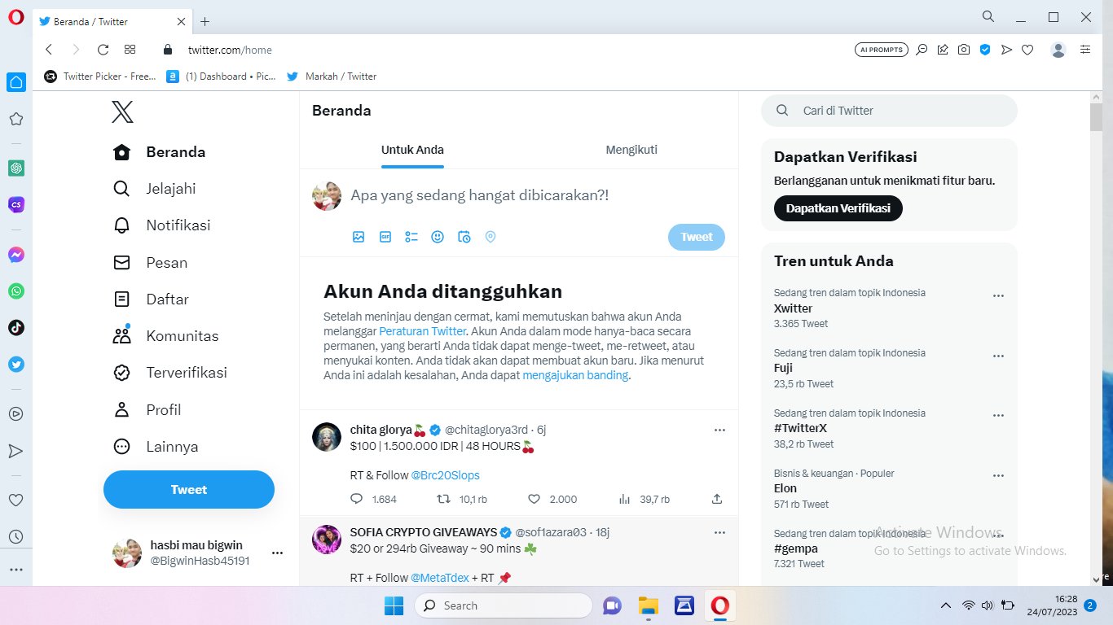This screenshot has width=1113, height=625.
Task: Open more options for #TwitterX trend
Action: (x=998, y=417)
